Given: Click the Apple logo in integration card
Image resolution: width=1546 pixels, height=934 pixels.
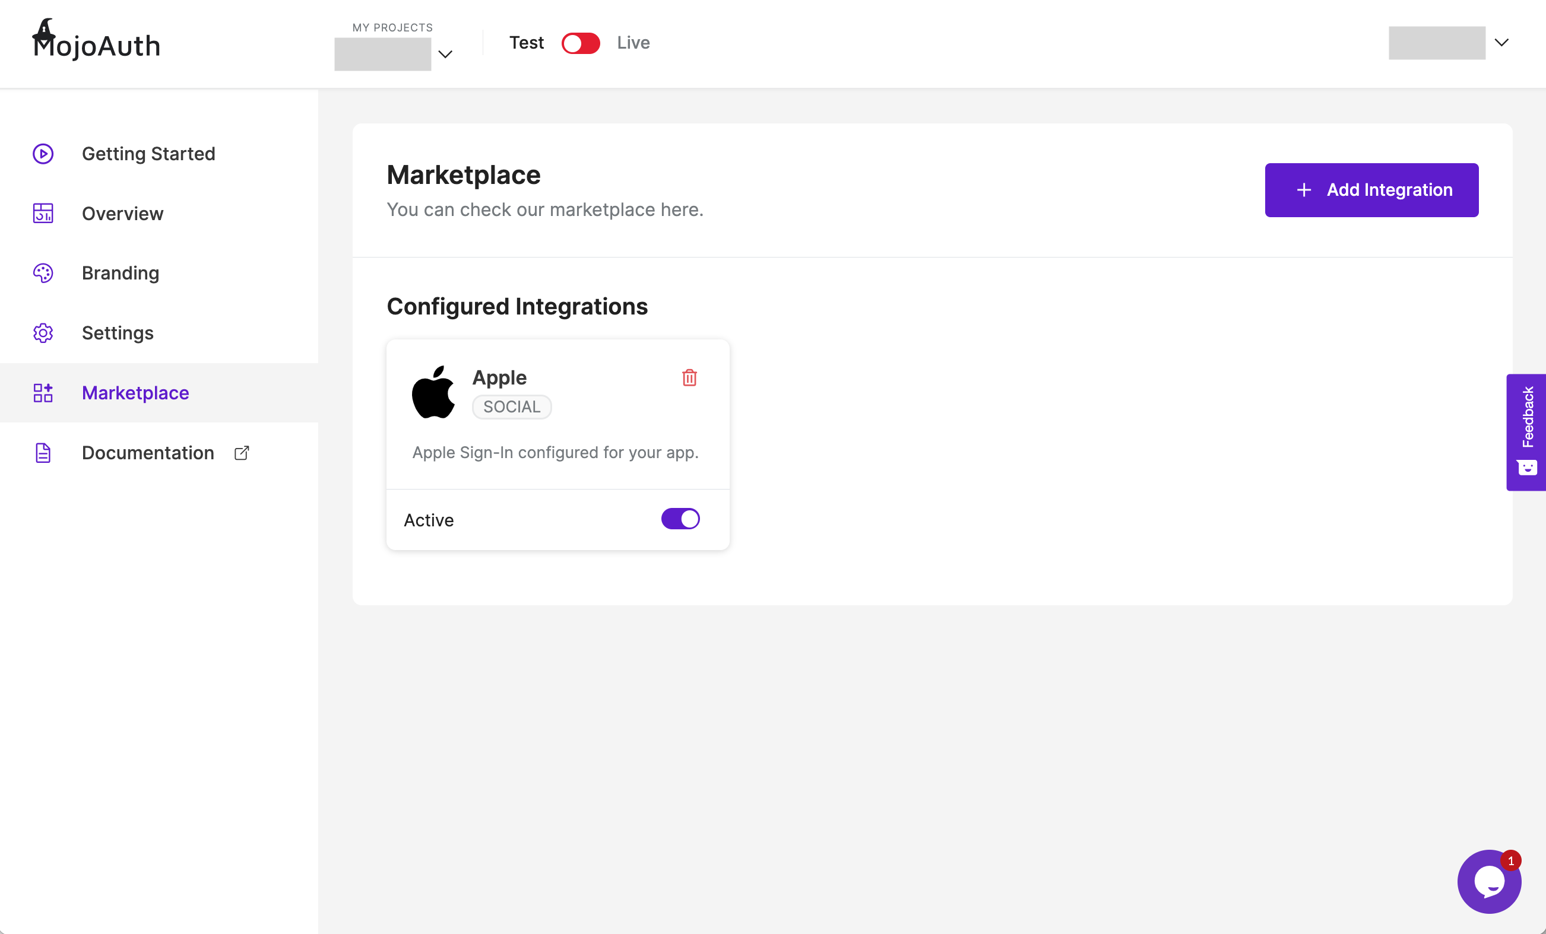Looking at the screenshot, I should [433, 392].
